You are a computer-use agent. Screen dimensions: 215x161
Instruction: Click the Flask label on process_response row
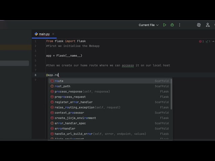pyautogui.click(x=164, y=92)
